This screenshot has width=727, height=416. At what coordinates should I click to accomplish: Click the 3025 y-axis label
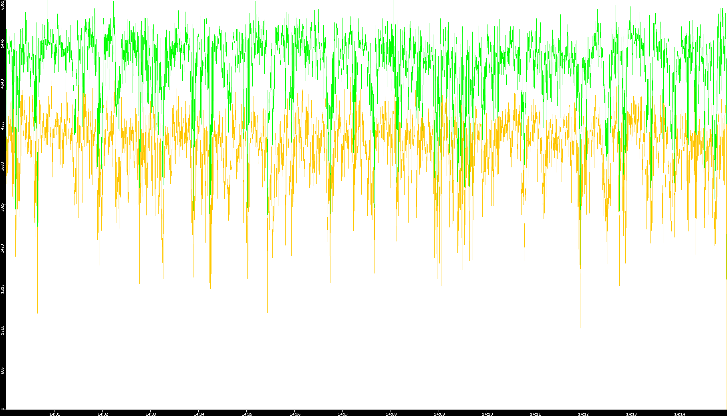(x=2, y=207)
